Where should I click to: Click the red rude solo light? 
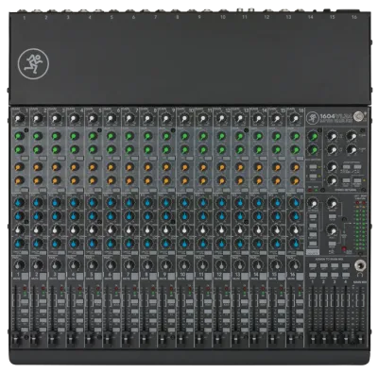click(x=344, y=248)
